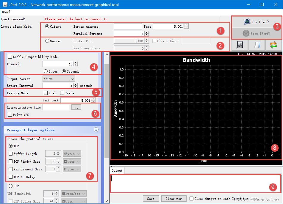The height and width of the screenshot is (204, 283).
Task: Enable Compatibility Mode checkbox
Action: (10, 57)
